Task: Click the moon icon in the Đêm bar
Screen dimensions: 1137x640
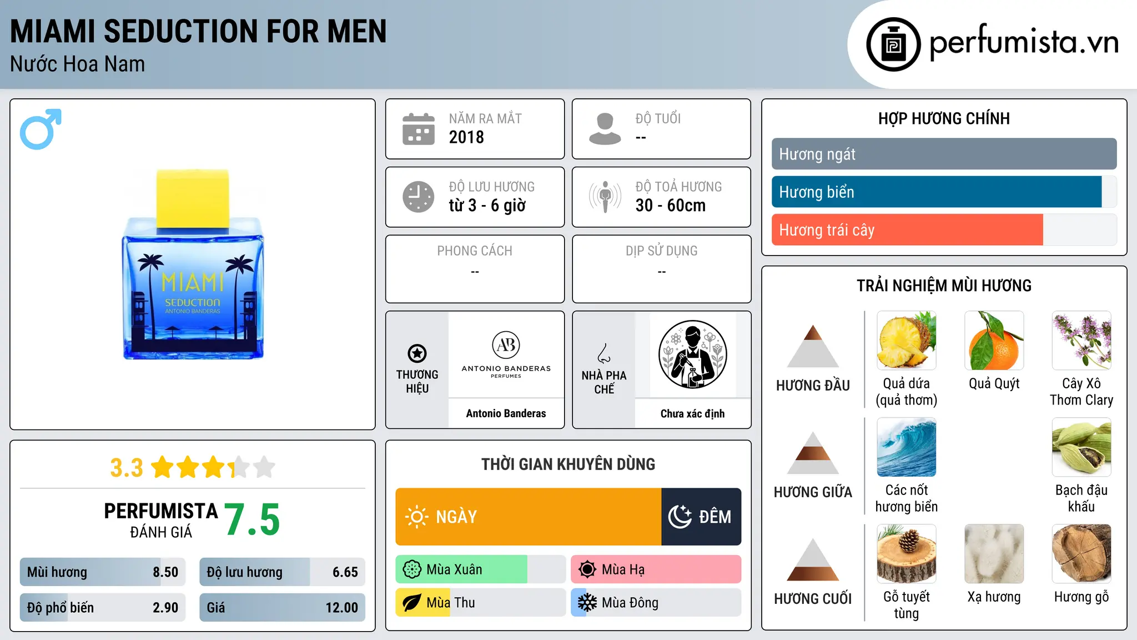Action: [x=680, y=517]
